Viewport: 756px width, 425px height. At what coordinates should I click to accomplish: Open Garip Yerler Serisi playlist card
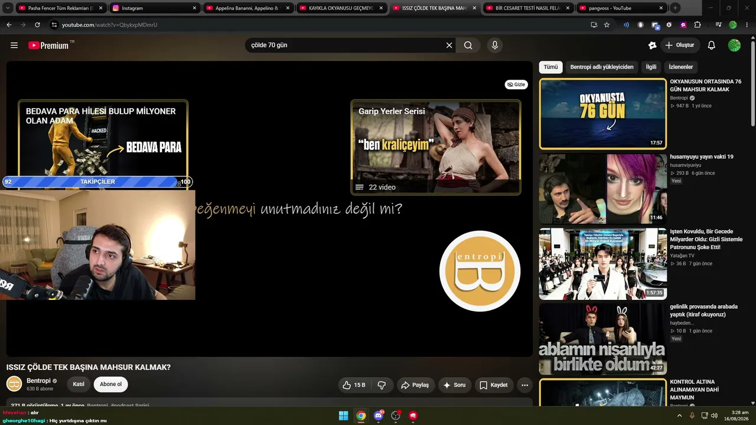[436, 148]
